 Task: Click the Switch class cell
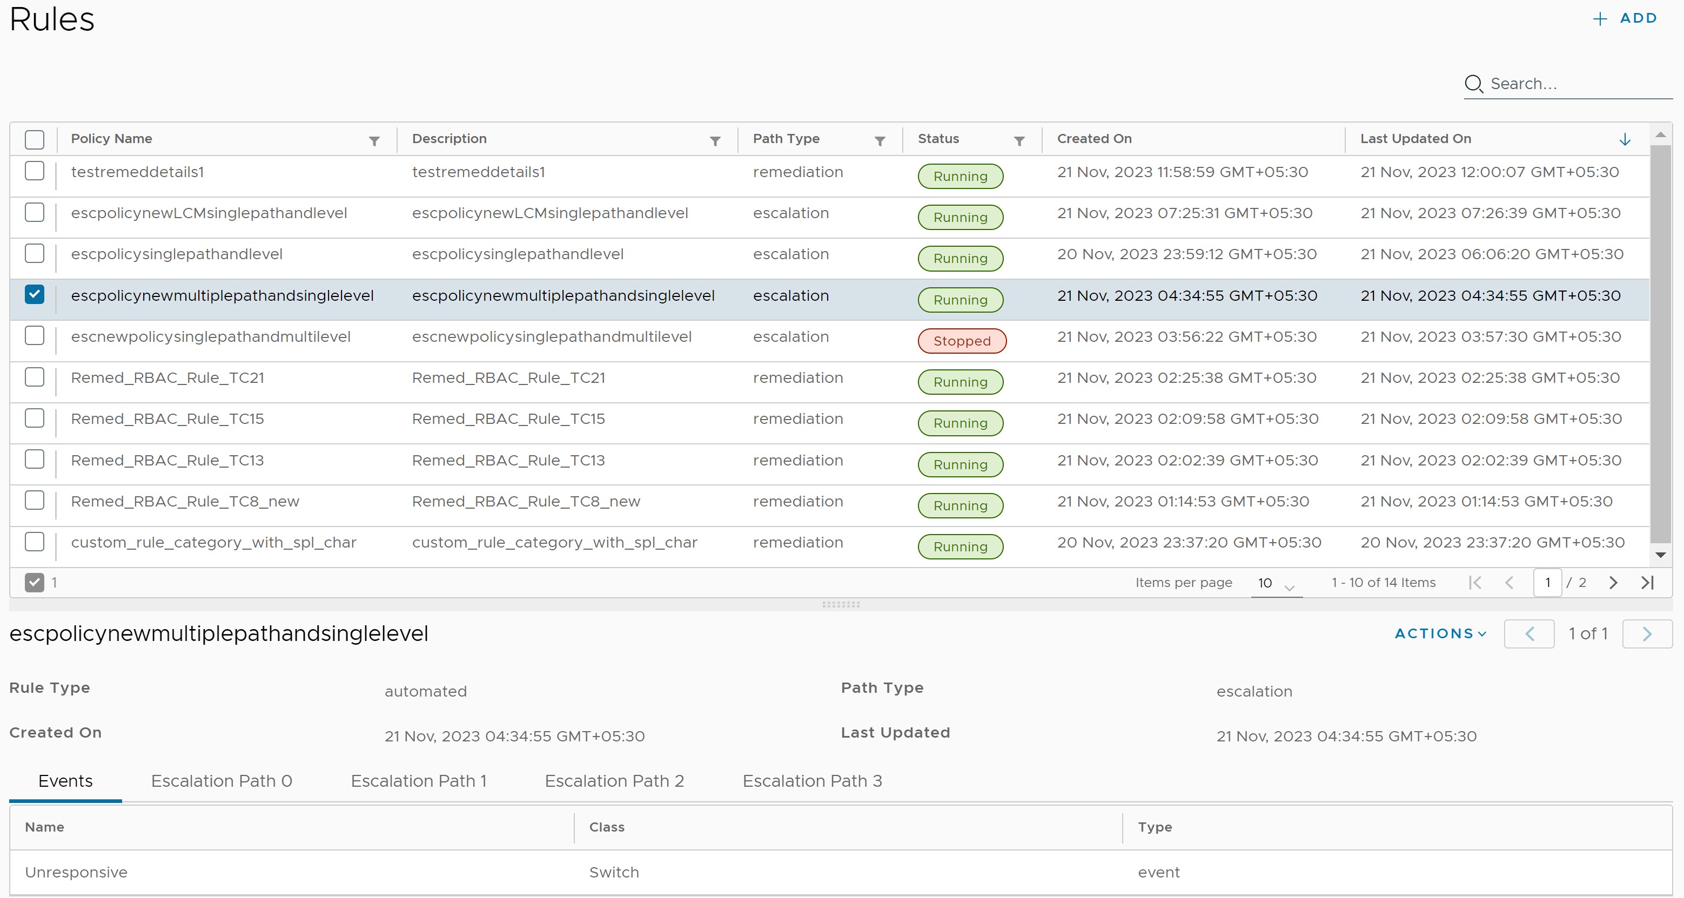(614, 873)
